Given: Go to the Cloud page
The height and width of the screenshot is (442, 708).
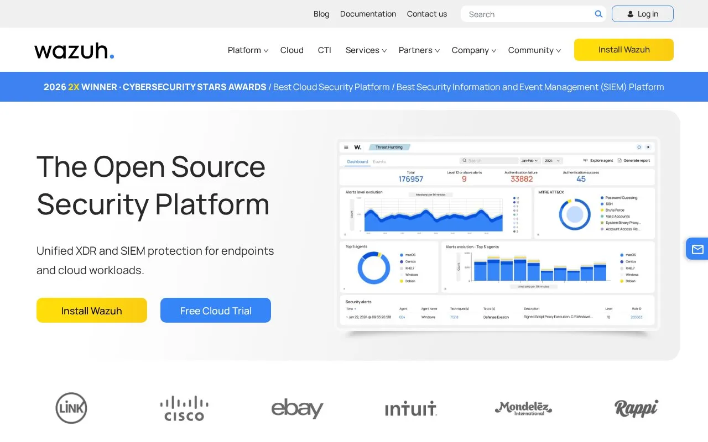Looking at the screenshot, I should (292, 50).
